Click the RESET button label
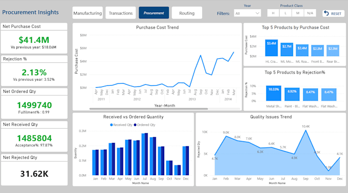Screen dimensions: 348x193 pos(336,14)
